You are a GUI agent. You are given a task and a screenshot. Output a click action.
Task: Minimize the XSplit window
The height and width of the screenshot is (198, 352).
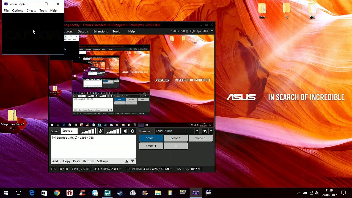pos(202,25)
